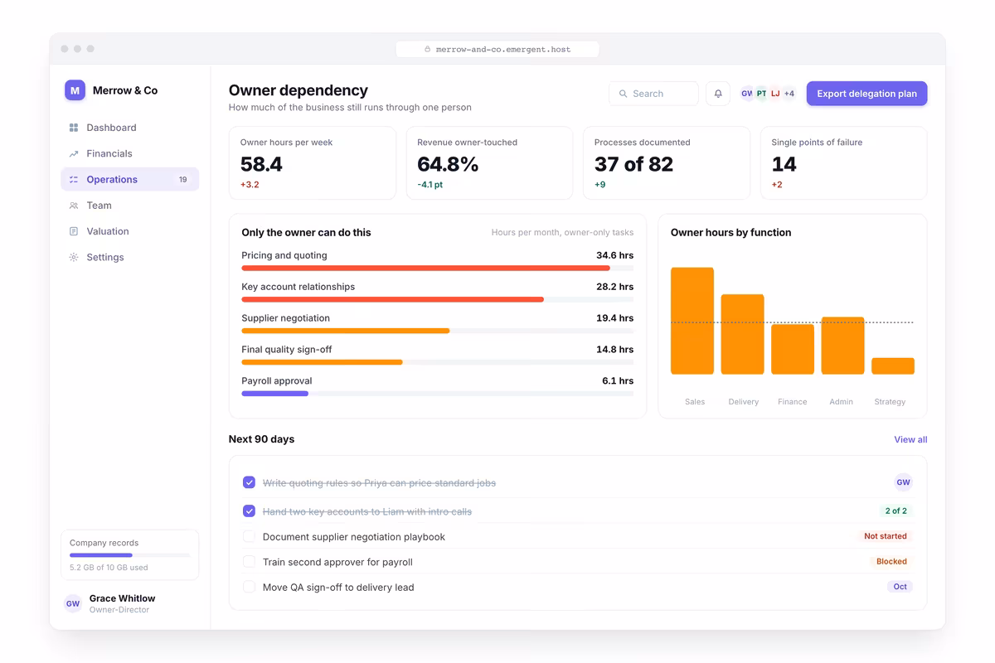Check Train second approver for payroll
This screenshot has height=663, width=995.
pyautogui.click(x=249, y=562)
